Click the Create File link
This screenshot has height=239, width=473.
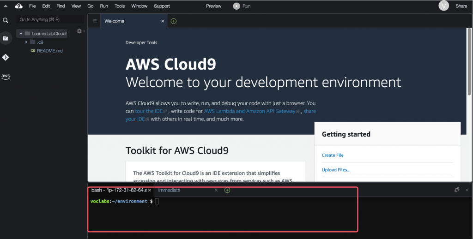tap(333, 155)
